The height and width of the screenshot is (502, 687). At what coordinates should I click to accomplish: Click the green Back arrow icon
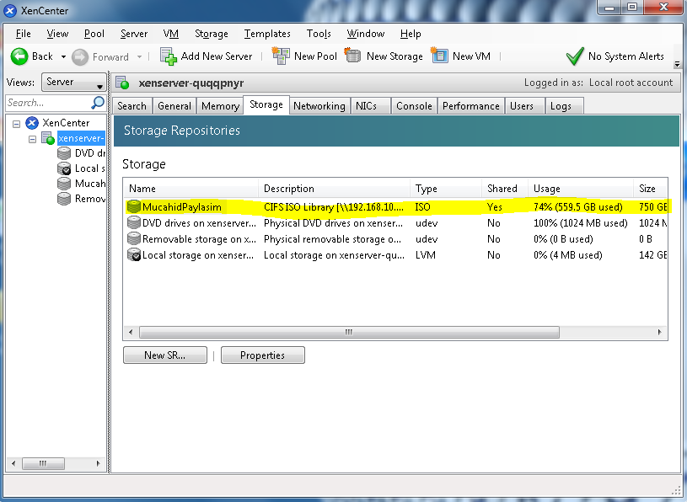pyautogui.click(x=19, y=56)
